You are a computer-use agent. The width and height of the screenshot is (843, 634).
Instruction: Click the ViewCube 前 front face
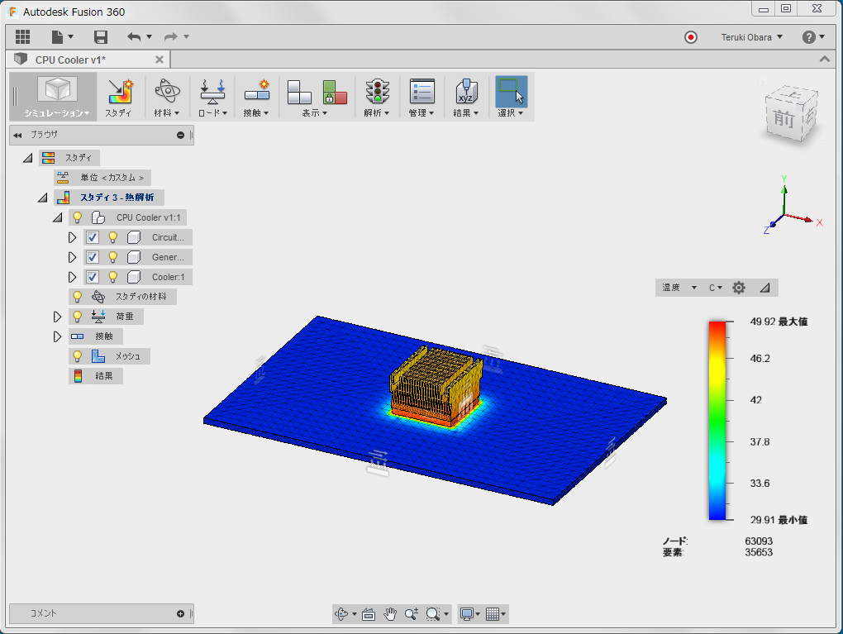783,119
